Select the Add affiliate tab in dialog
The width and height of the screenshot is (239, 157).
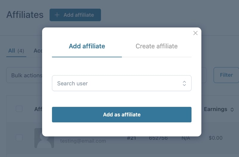pyautogui.click(x=87, y=46)
